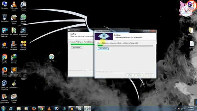Viewport: 197px width, 111px height.
Task: Open Internet Explorer from the taskbar
Action: point(11,109)
